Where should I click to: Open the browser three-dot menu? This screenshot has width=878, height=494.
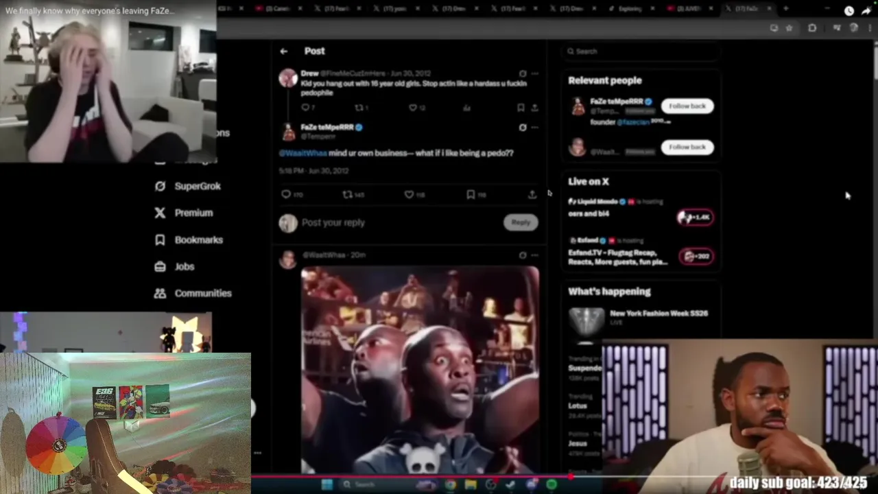(871, 28)
